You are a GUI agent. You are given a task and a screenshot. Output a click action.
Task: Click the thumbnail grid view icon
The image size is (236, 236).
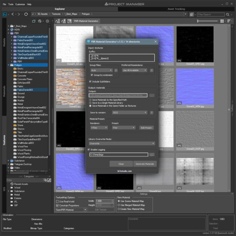click(222, 21)
